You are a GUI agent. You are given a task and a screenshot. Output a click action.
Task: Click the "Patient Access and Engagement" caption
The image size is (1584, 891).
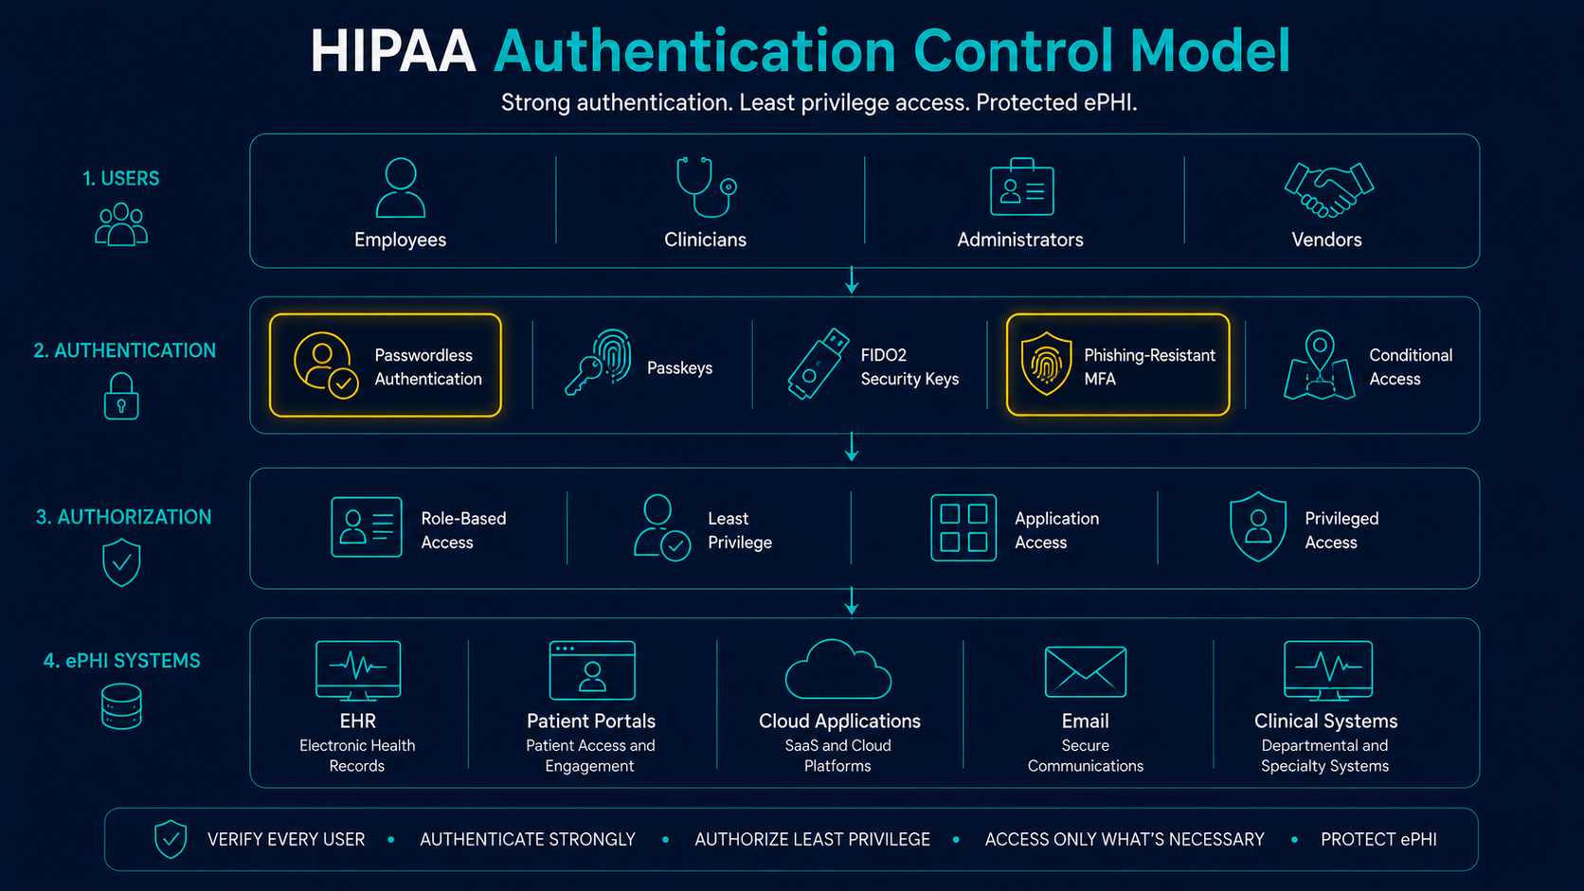click(x=590, y=756)
